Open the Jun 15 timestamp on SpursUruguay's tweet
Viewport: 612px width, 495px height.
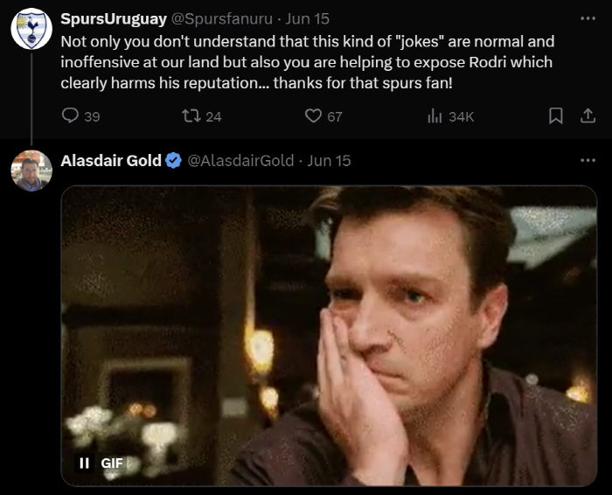(x=307, y=18)
